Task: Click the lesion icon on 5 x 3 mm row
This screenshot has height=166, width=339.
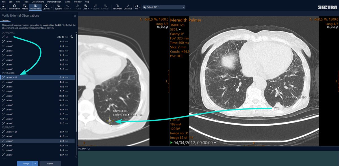Action: pyautogui.click(x=3, y=105)
